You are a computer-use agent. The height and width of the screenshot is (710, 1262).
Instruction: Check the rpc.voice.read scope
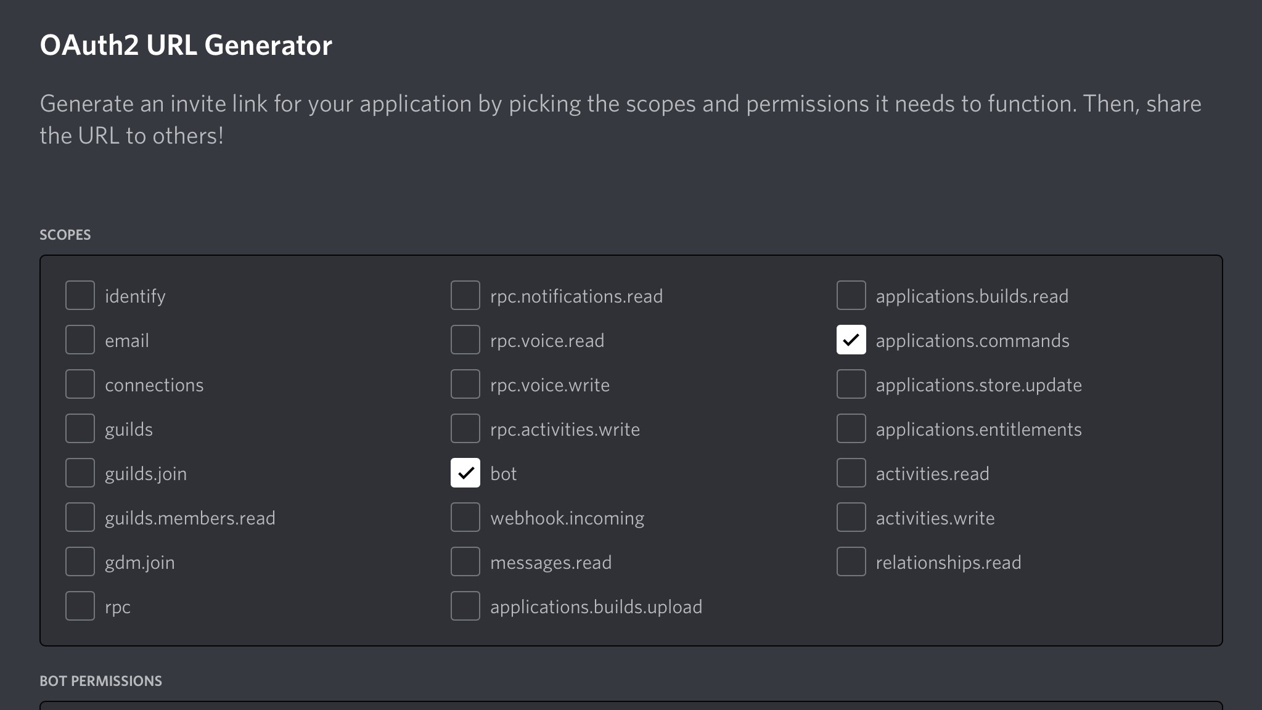click(465, 340)
